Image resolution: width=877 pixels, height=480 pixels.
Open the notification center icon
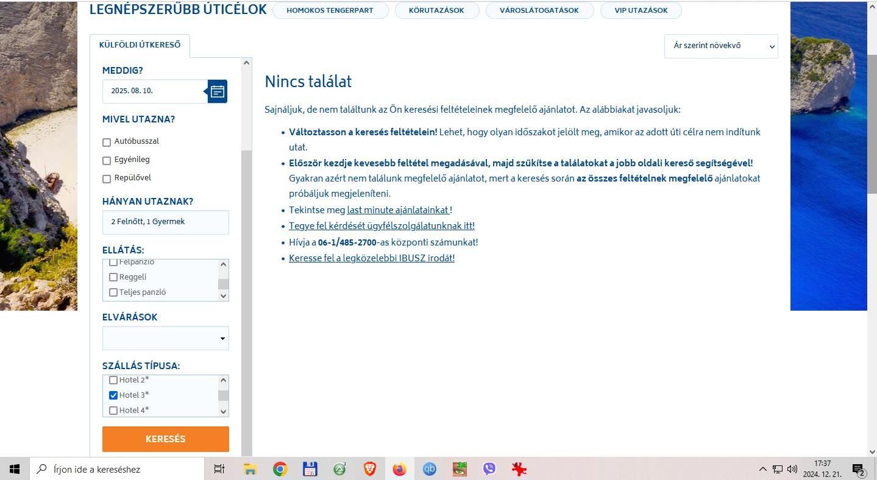859,470
